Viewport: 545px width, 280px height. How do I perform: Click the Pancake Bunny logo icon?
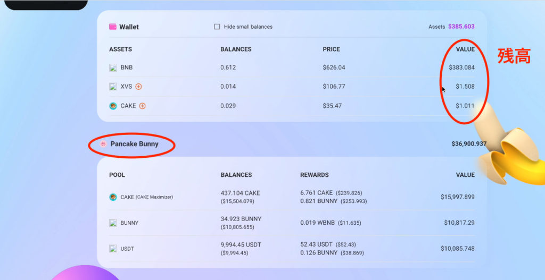point(103,144)
